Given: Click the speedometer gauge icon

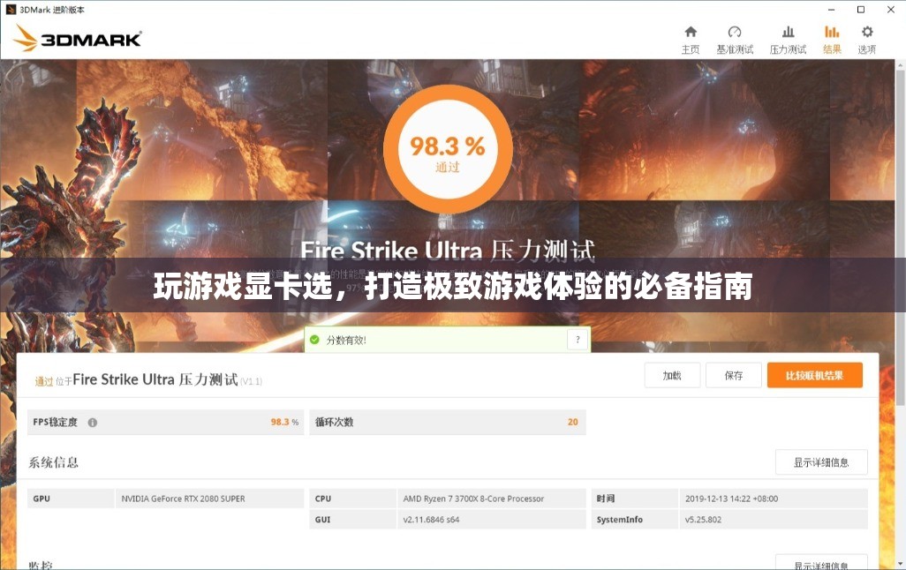Looking at the screenshot, I should point(735,32).
